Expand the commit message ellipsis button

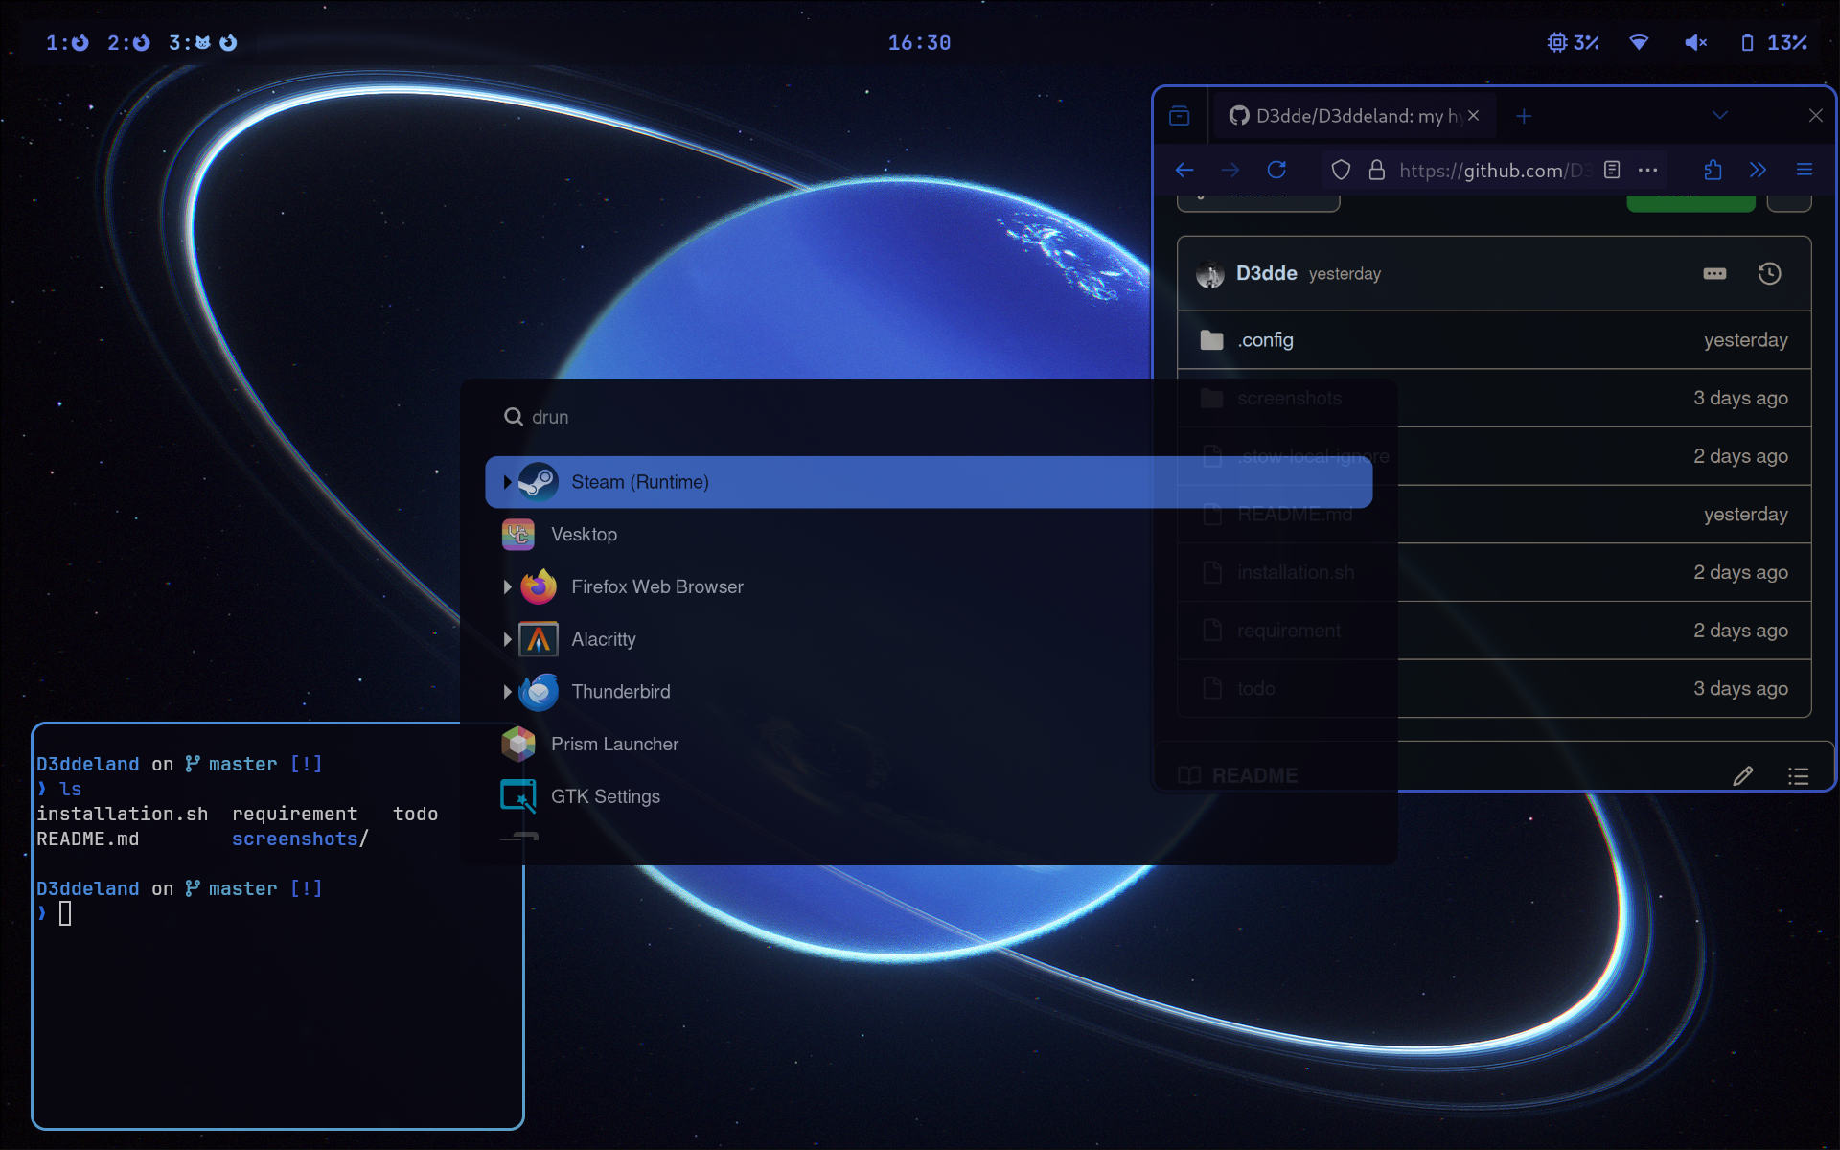pyautogui.click(x=1714, y=274)
